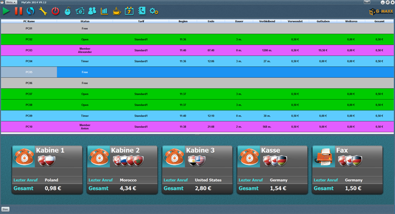
Task: Click the computer mouse icon in toolbar
Action: [68, 11]
